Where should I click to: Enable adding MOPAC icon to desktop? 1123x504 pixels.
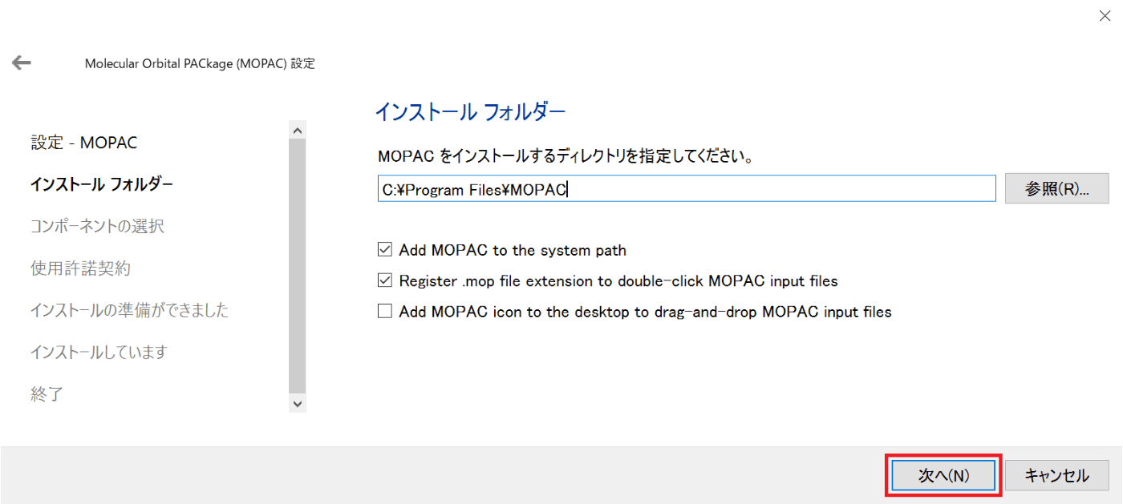click(x=384, y=311)
